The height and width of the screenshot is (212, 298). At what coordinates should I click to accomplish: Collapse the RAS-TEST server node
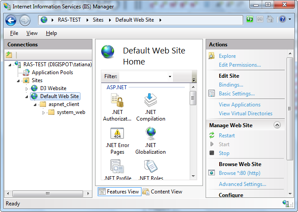tap(10, 65)
